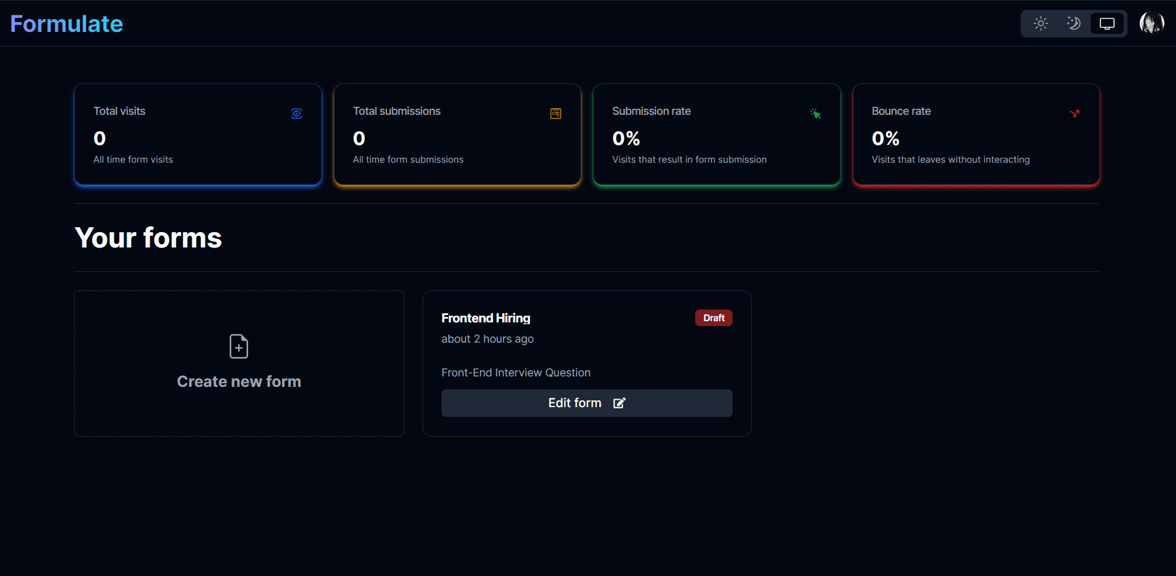Switch to dark theme with moon icon
The height and width of the screenshot is (576, 1176).
click(1073, 24)
